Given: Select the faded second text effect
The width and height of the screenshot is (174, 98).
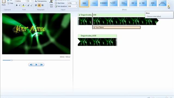Looking at the screenshot, I should click(x=94, y=3).
